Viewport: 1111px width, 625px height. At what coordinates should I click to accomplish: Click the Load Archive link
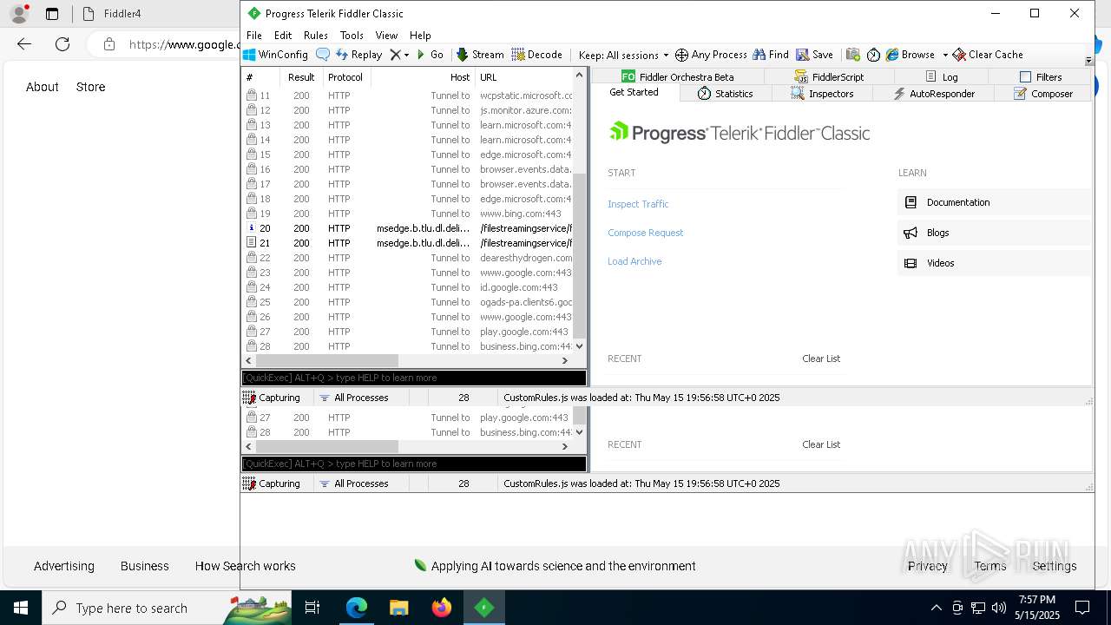point(634,261)
